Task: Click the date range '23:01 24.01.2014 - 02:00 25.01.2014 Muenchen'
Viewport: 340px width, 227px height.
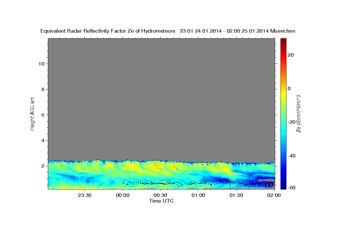Action: point(238,31)
